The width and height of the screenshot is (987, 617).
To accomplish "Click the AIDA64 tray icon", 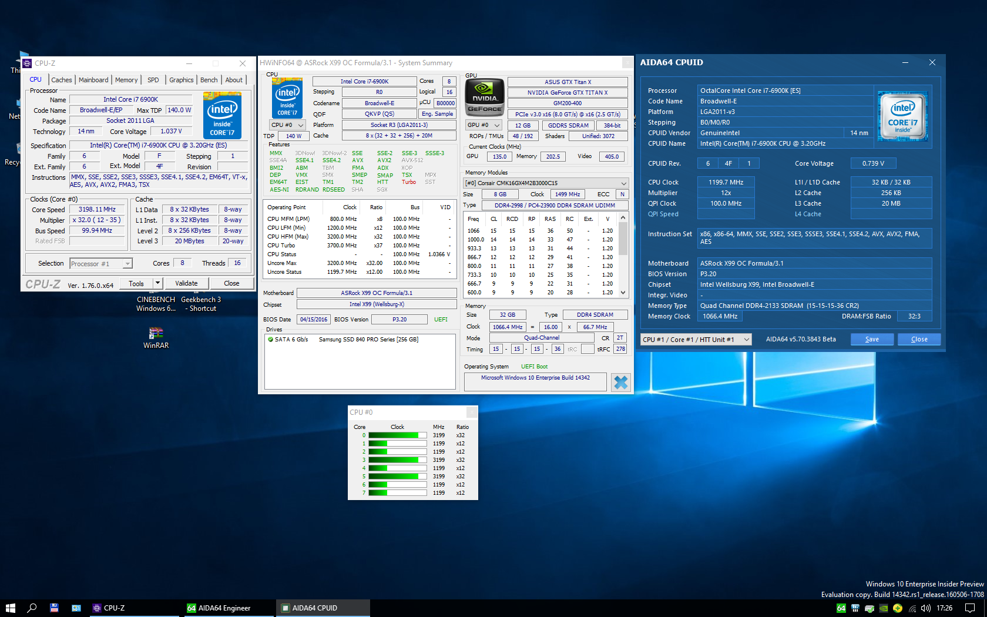I will [841, 608].
